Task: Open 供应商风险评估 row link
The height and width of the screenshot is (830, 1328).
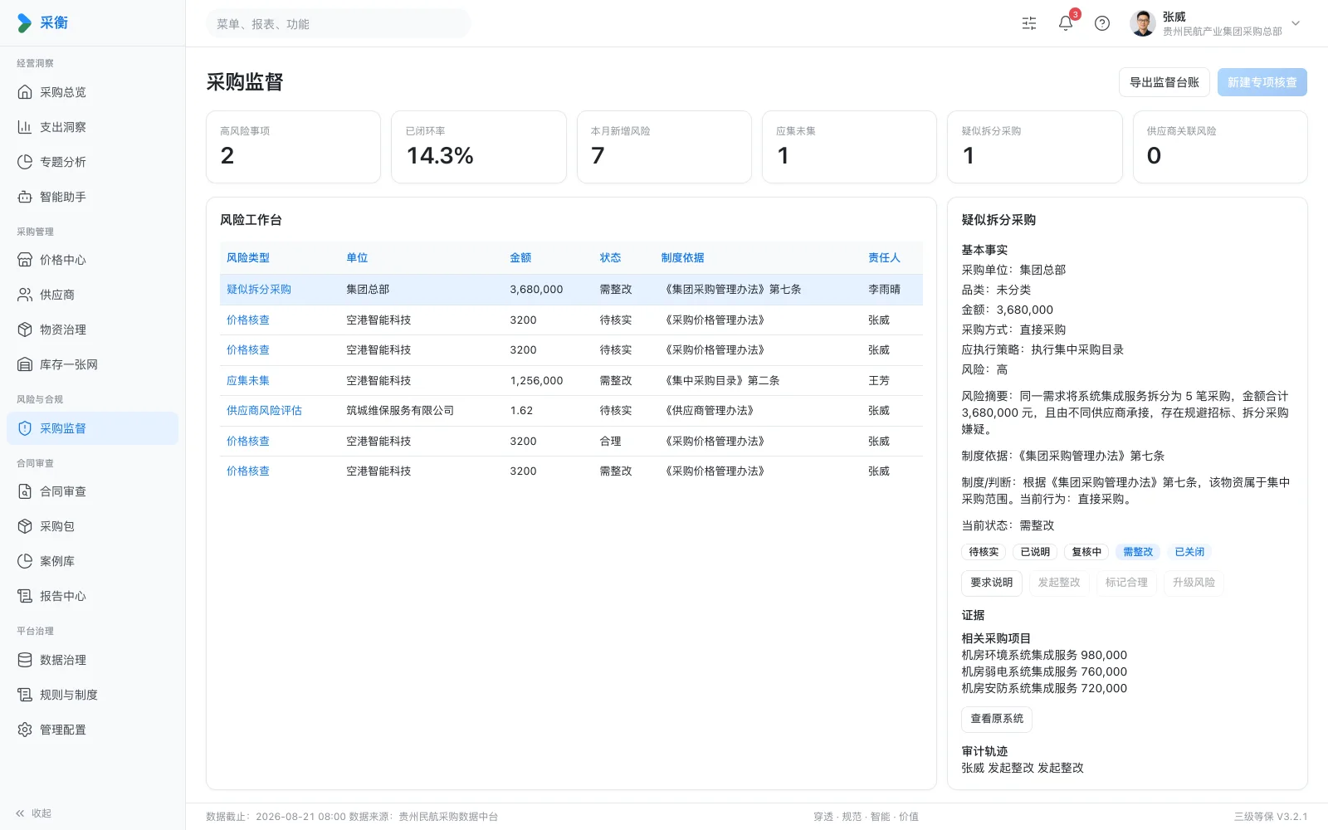Action: (x=264, y=411)
